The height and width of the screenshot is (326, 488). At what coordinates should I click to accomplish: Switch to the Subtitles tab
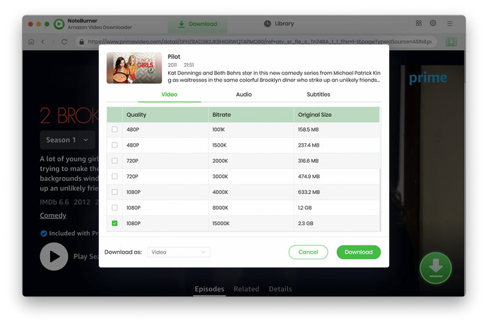[319, 95]
